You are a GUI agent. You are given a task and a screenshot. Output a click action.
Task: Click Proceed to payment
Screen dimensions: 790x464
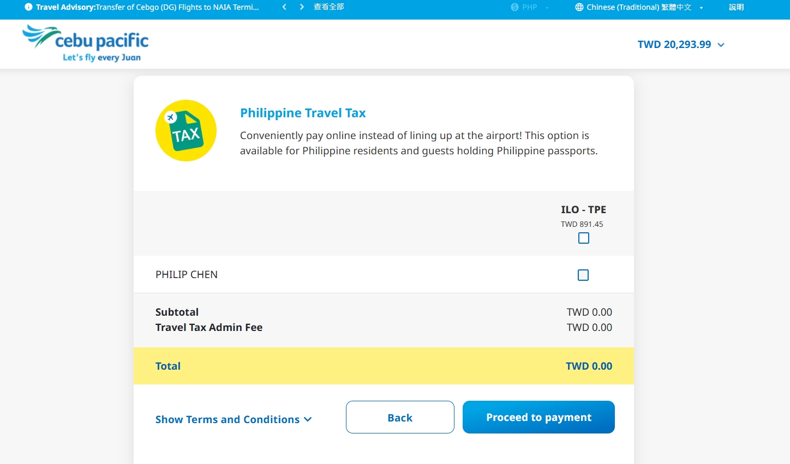pos(538,418)
